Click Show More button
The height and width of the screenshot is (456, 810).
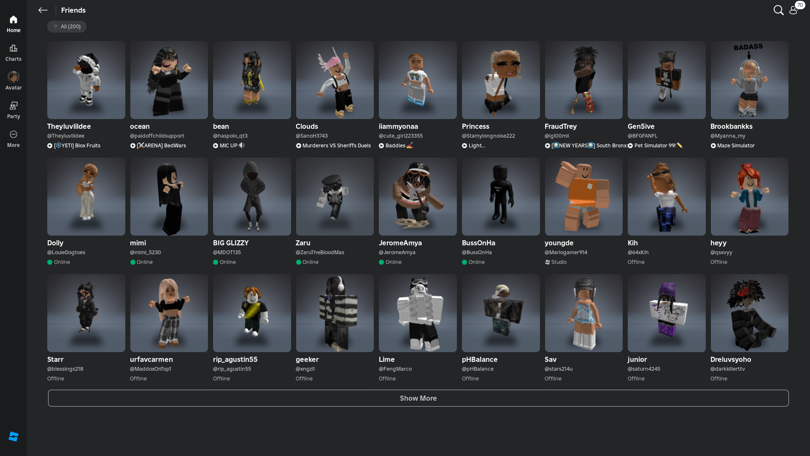(x=418, y=398)
